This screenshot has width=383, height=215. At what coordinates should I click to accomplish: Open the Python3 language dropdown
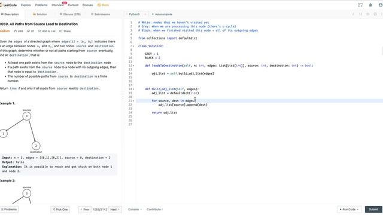pos(136,14)
